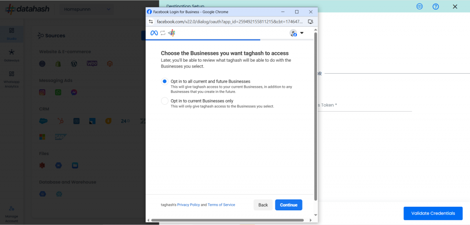Click the horizontal scrollbar right arrow in popup

[x=311, y=220]
